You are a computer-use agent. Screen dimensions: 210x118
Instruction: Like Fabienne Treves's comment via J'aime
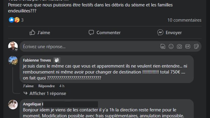[28, 86]
